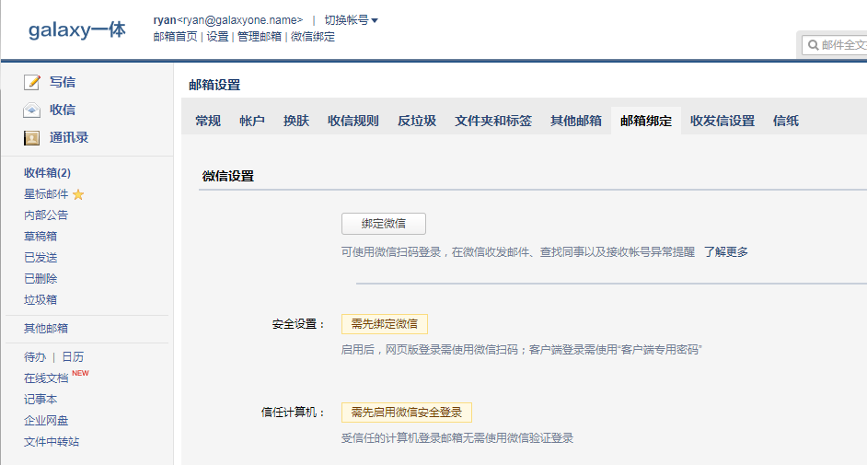Click the galaxy一体 logo
Viewport: 867px width, 465px height.
click(77, 30)
